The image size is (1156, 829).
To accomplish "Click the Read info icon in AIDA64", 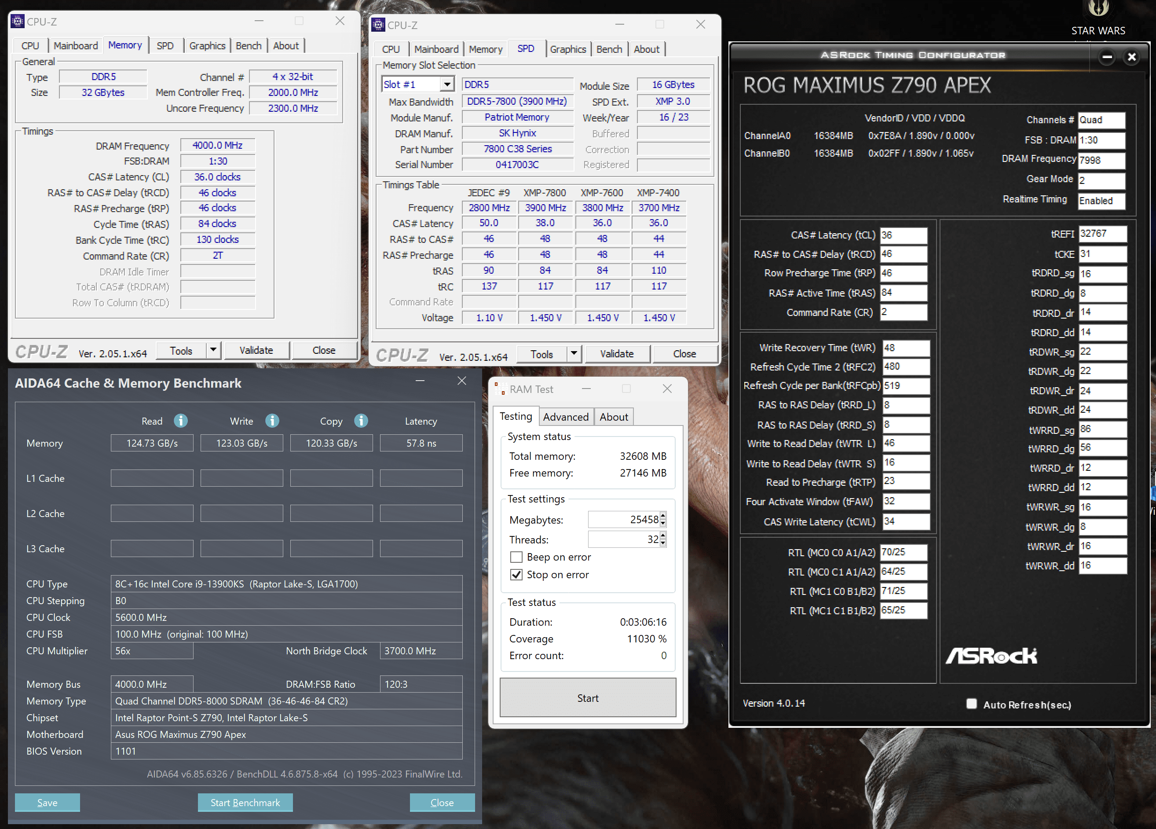I will point(180,421).
